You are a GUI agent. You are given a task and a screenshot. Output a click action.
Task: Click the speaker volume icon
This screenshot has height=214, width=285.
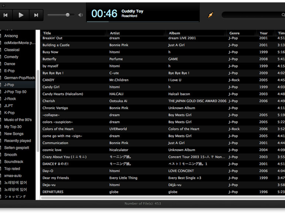coord(81,15)
